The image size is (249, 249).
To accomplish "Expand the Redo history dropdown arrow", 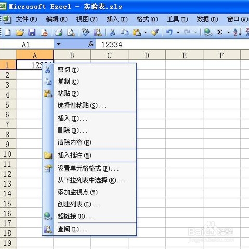I will (x=196, y=32).
